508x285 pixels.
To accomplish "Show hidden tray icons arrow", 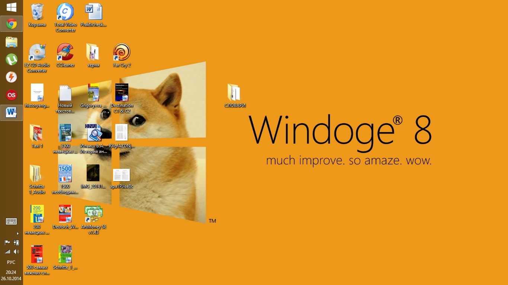I will click(17, 233).
